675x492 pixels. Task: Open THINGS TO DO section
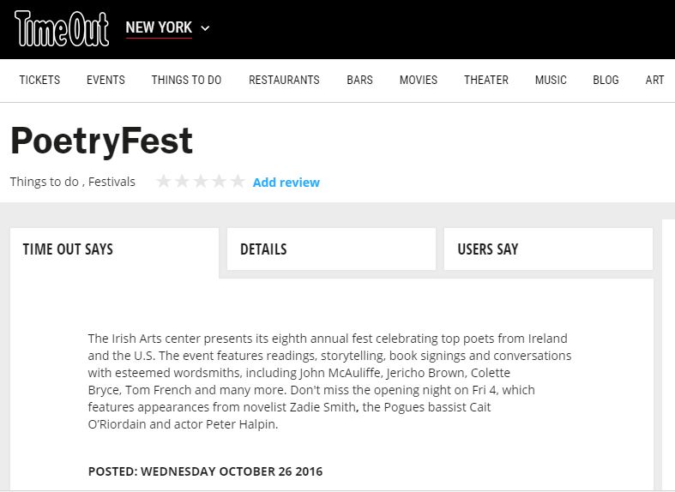coord(186,80)
